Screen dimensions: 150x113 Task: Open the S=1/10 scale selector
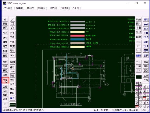105,110
